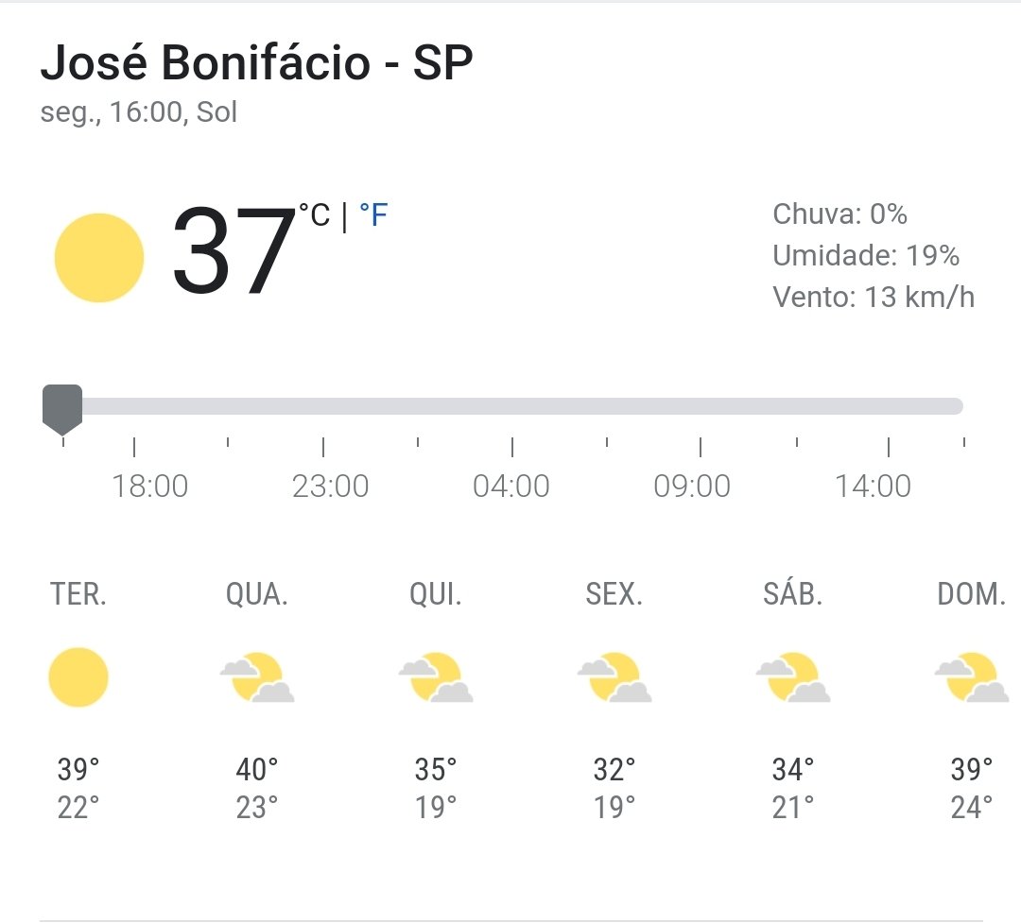
Task: Jump to 09:00 on the timeline
Action: 691,487
